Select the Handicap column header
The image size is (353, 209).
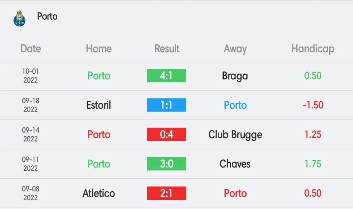tap(313, 49)
